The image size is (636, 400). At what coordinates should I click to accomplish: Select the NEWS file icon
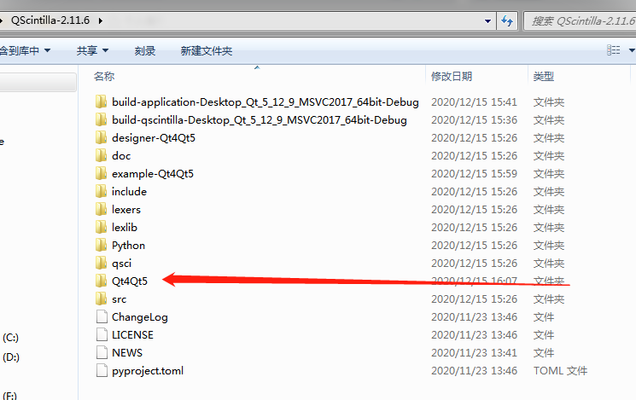tap(102, 352)
